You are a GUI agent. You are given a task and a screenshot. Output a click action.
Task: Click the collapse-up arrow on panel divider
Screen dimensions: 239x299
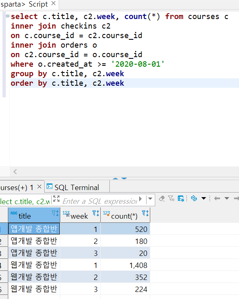[115, 178]
